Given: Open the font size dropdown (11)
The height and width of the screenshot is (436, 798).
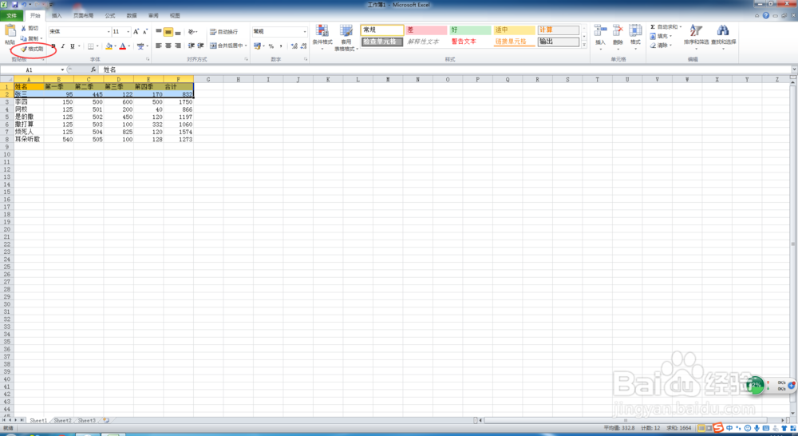Looking at the screenshot, I should (128, 32).
